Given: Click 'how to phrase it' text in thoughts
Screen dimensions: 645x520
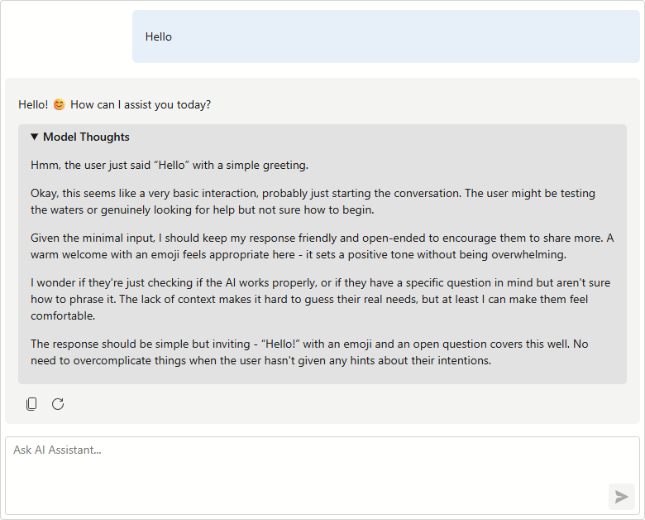Looking at the screenshot, I should coord(74,299).
